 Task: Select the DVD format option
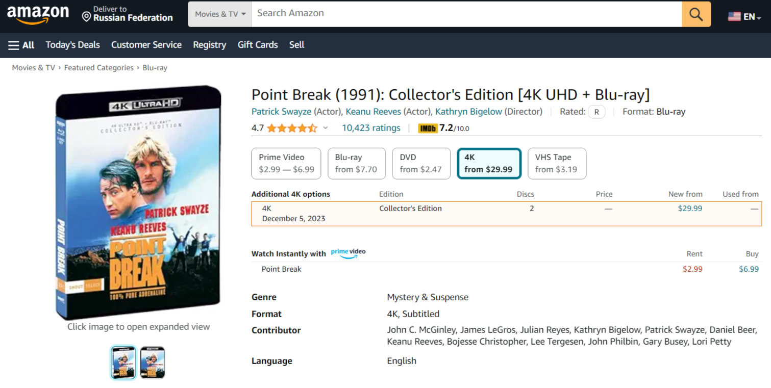pos(421,164)
